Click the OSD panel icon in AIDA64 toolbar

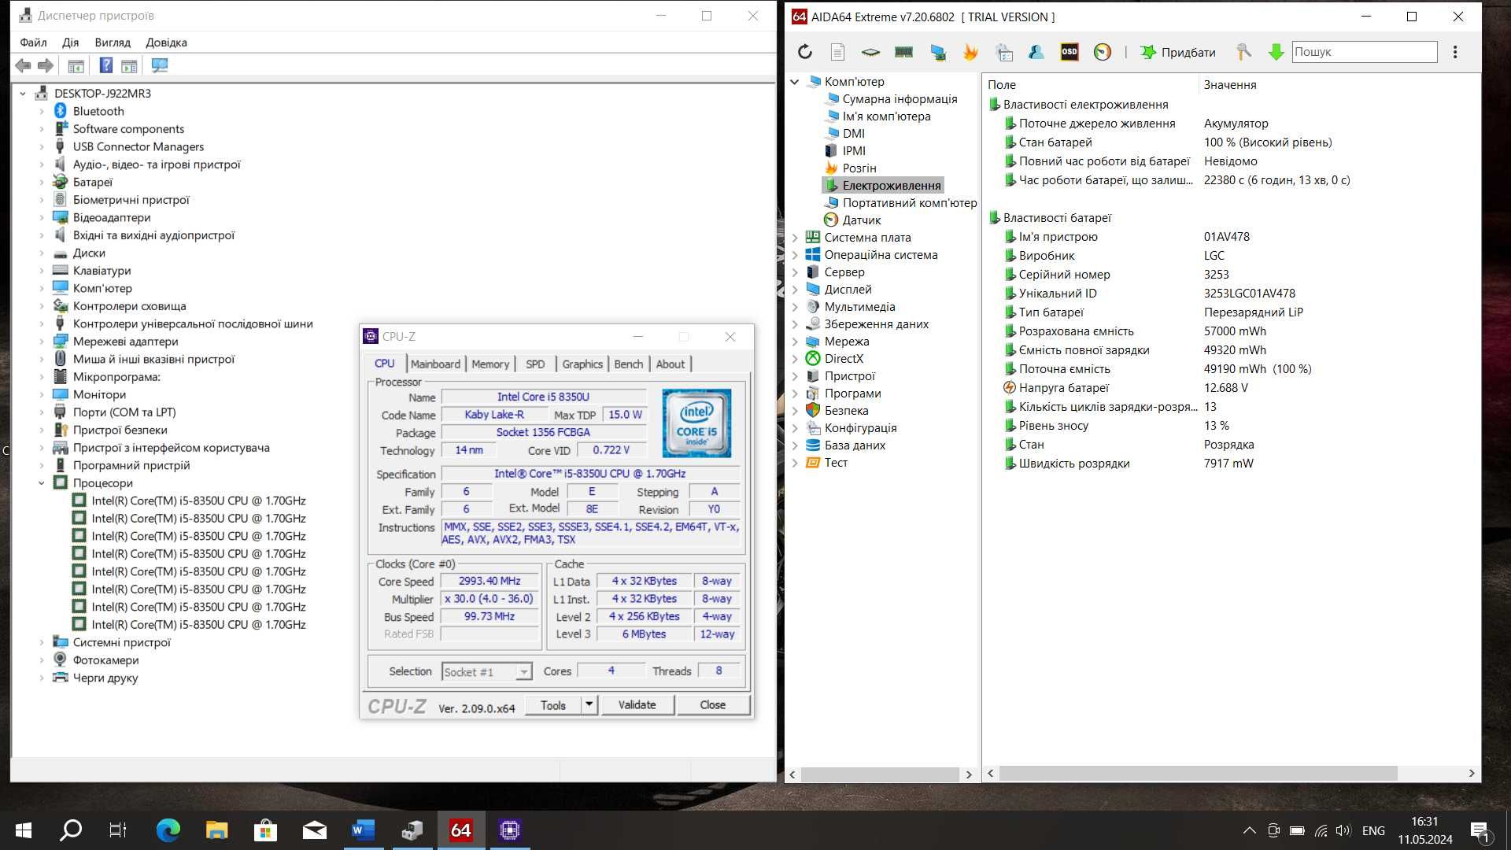(1070, 52)
